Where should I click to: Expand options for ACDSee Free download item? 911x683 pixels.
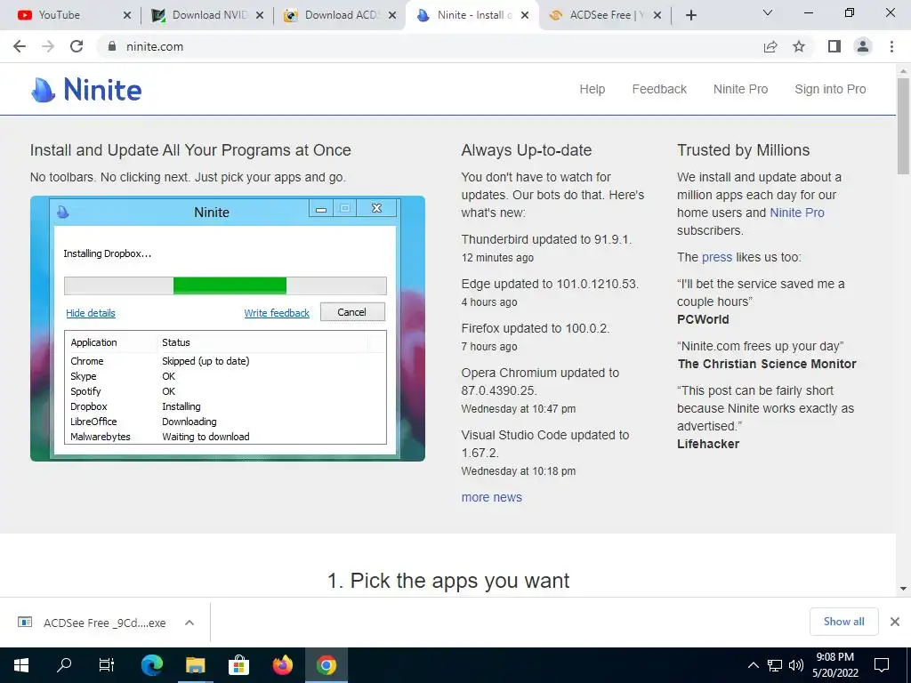tap(189, 623)
